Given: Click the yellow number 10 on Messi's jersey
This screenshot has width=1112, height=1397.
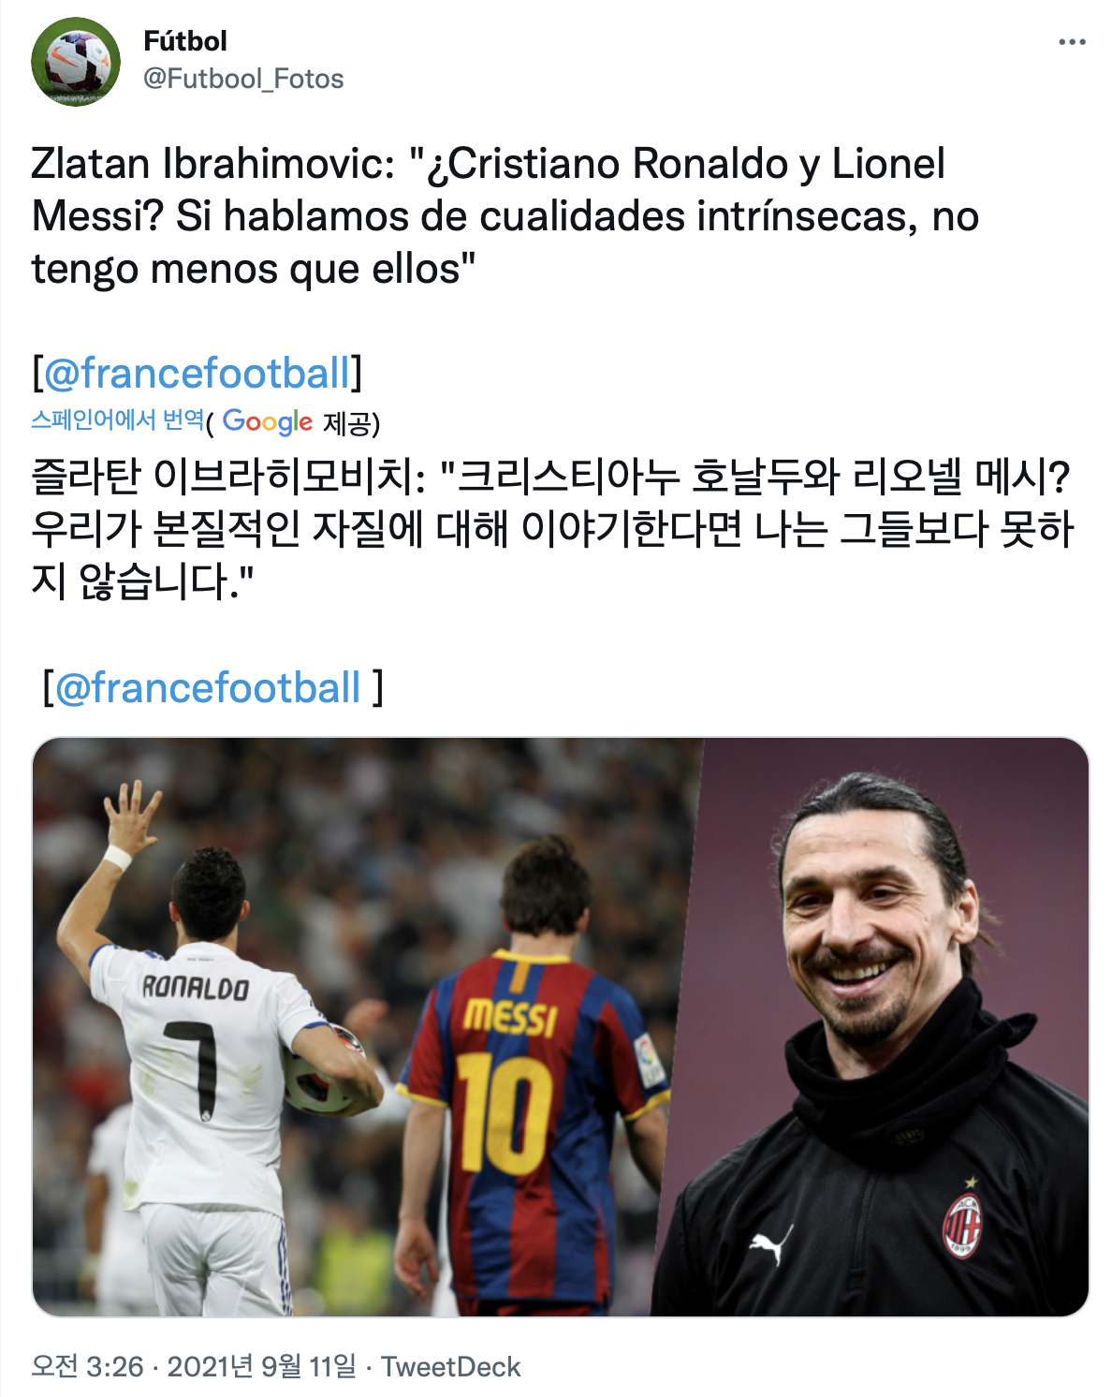Looking at the screenshot, I should 505,1112.
